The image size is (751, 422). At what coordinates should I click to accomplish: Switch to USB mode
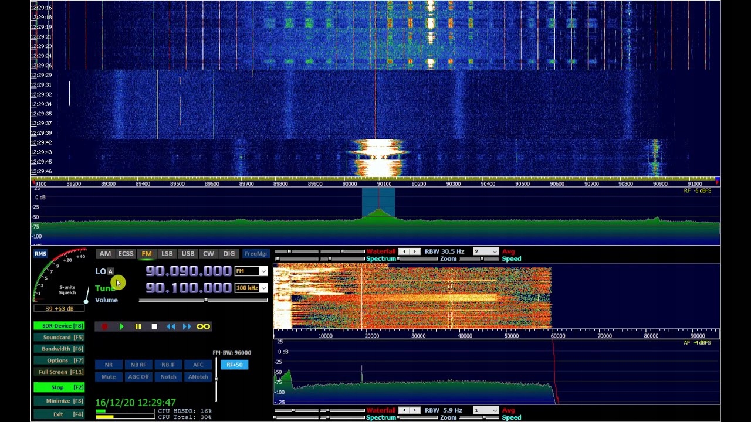188,254
